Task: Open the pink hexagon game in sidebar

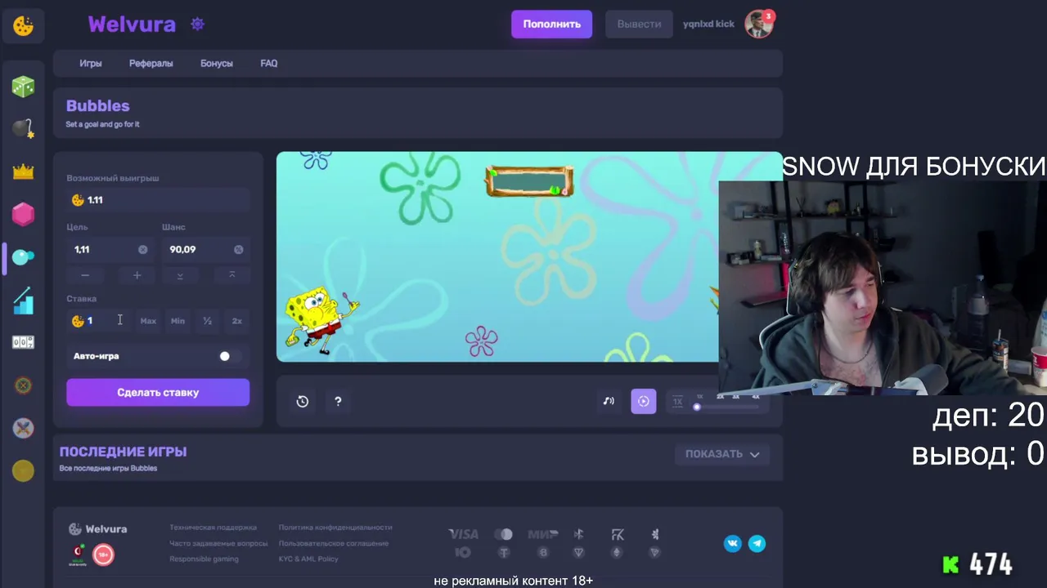Action: [x=23, y=214]
